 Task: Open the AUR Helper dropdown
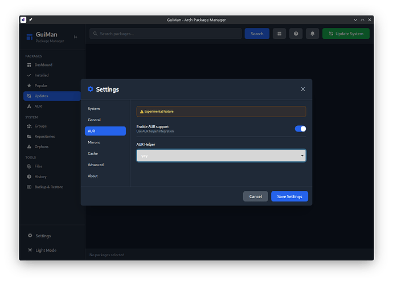(x=221, y=155)
